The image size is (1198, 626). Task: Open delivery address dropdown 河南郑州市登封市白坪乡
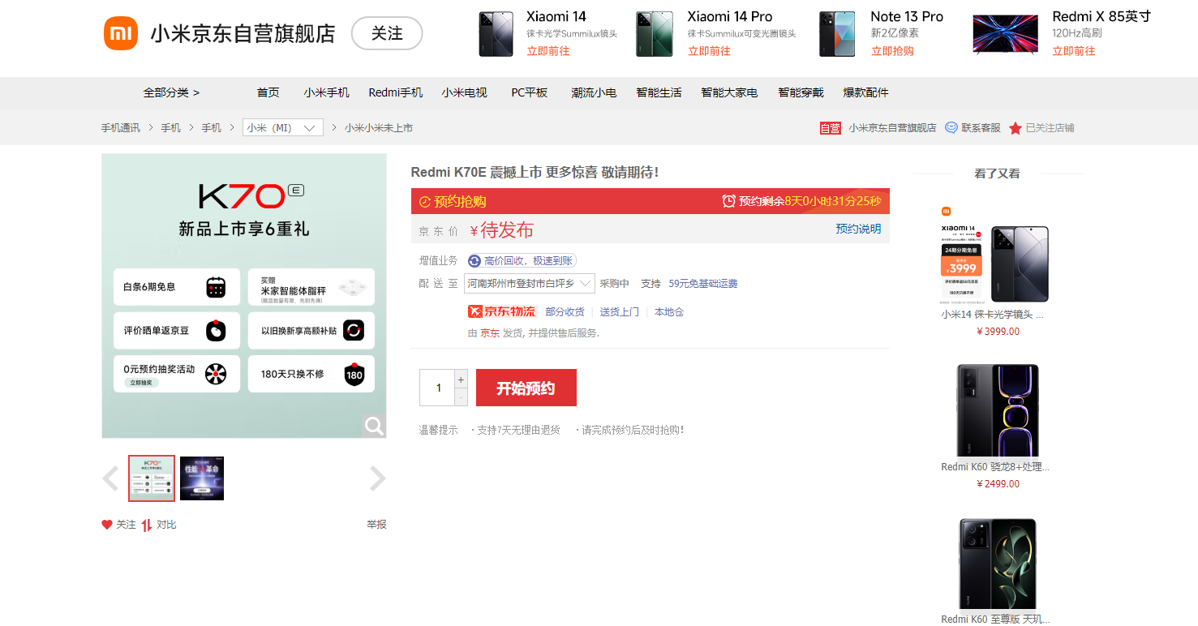530,284
